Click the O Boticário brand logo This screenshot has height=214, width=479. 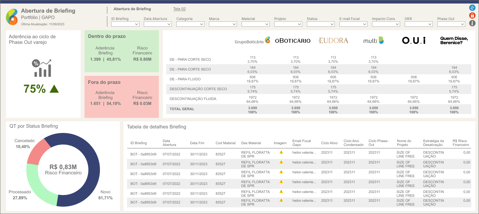tap(292, 41)
